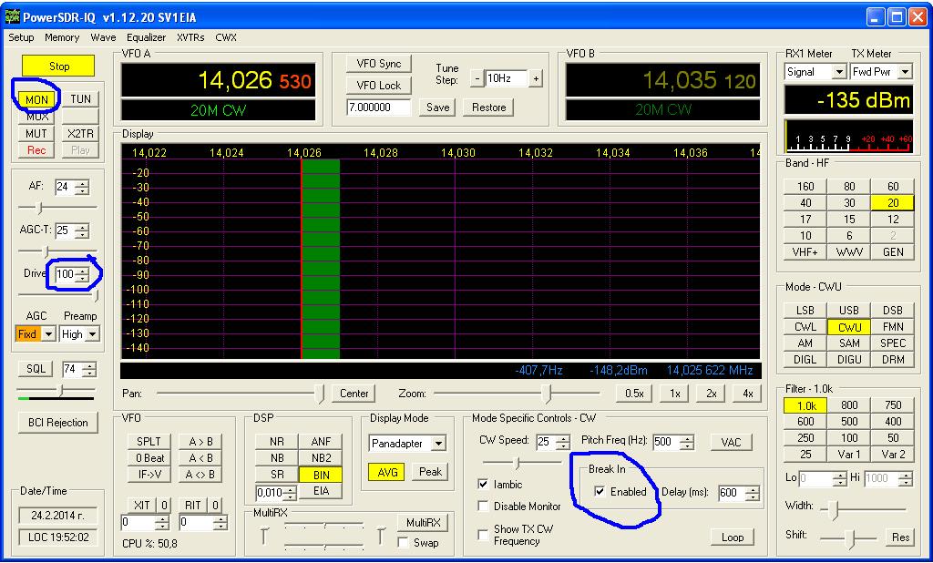Click the VFO Lock button
The image size is (933, 563).
pyautogui.click(x=379, y=85)
